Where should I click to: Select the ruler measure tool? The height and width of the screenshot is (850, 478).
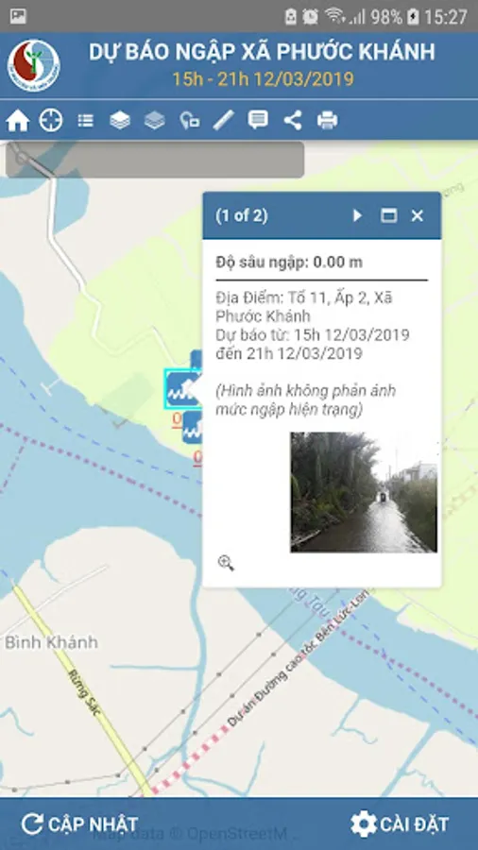pos(223,120)
